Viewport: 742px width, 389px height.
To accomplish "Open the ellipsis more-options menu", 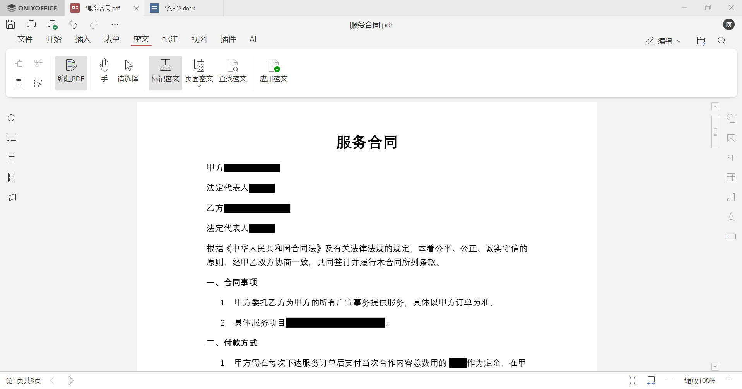I will [115, 24].
